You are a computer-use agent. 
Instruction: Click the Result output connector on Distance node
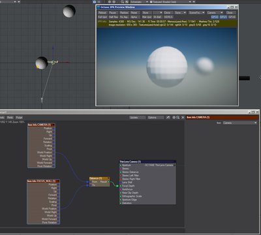point(108,181)
